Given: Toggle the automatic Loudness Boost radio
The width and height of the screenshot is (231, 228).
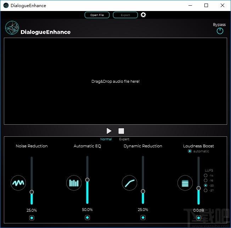Looking at the screenshot, I should (190, 151).
